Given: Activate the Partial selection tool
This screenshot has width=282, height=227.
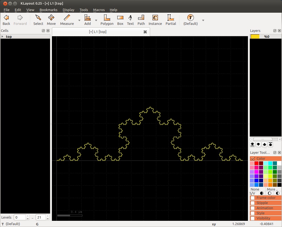Looking at the screenshot, I should coord(171,20).
